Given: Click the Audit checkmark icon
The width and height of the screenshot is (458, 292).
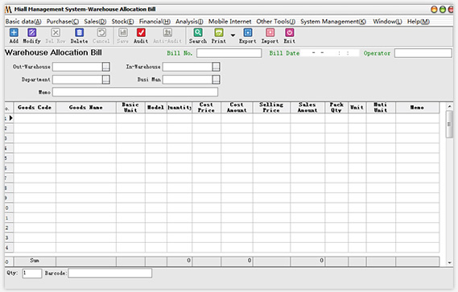Looking at the screenshot, I should coord(141,32).
